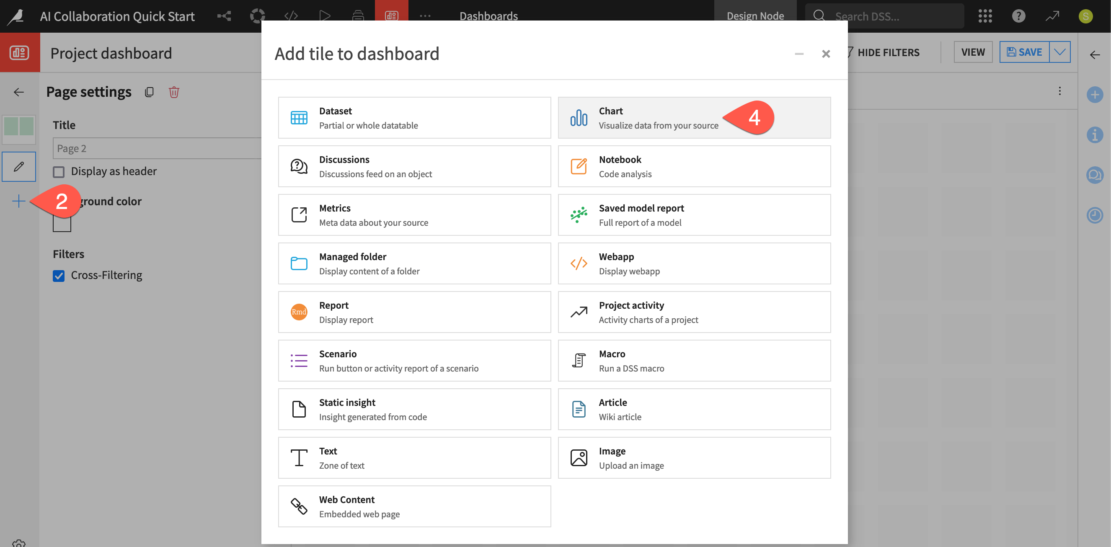This screenshot has width=1111, height=547.
Task: Click the collaboration share icon in the navbar
Action: 223,16
